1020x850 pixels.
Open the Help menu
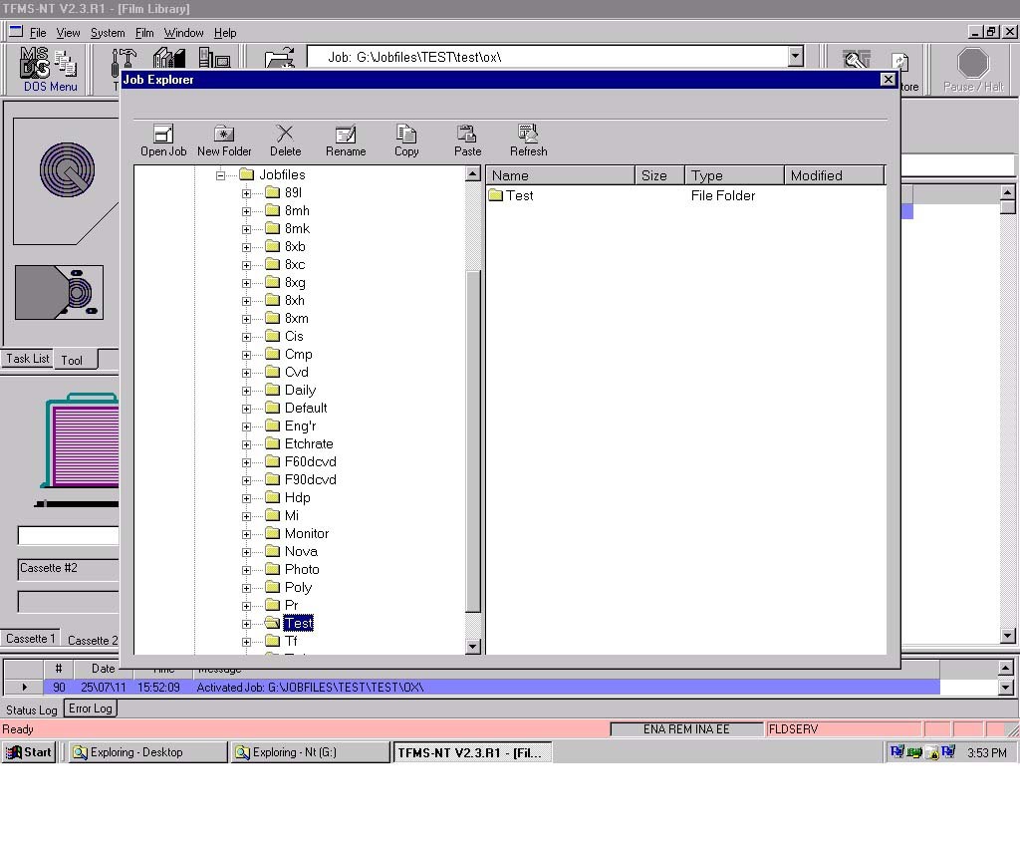(x=225, y=33)
